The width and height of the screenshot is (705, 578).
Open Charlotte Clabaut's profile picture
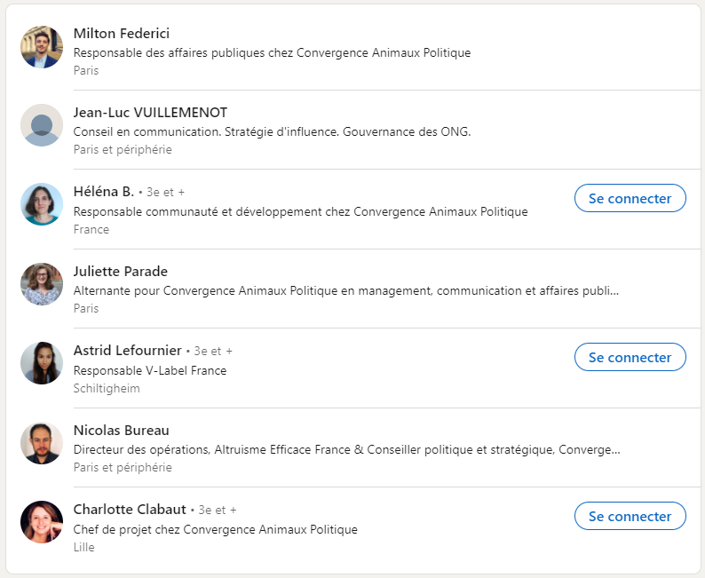(42, 522)
